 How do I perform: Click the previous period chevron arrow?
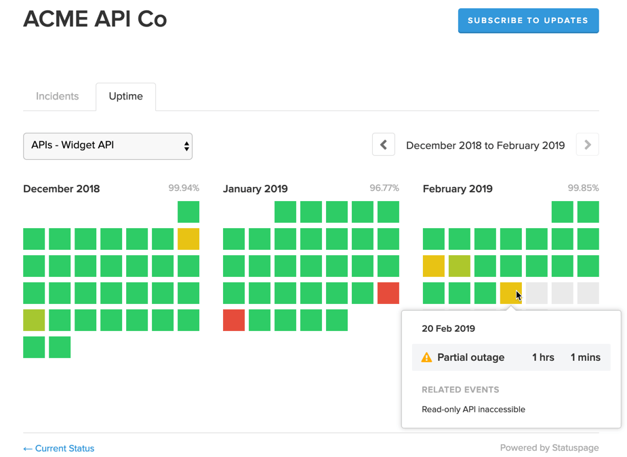coord(384,145)
